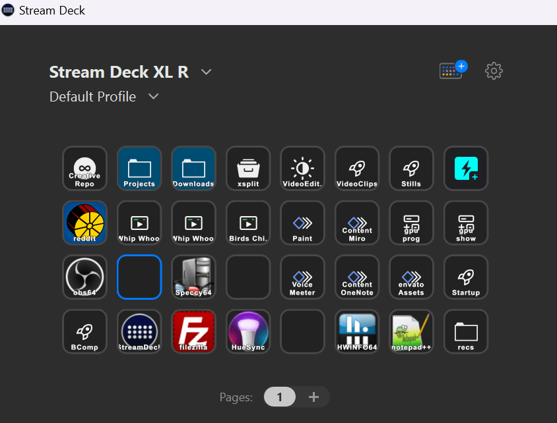Click the recs folder key
This screenshot has height=423, width=557.
[466, 331]
